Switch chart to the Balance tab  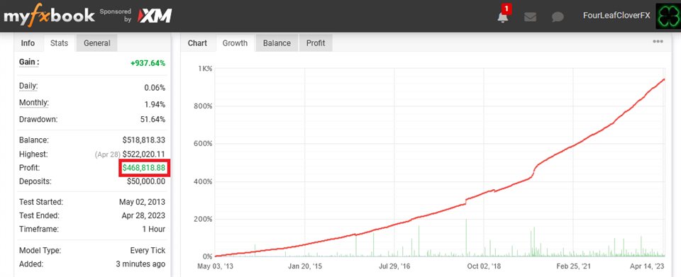pyautogui.click(x=277, y=43)
